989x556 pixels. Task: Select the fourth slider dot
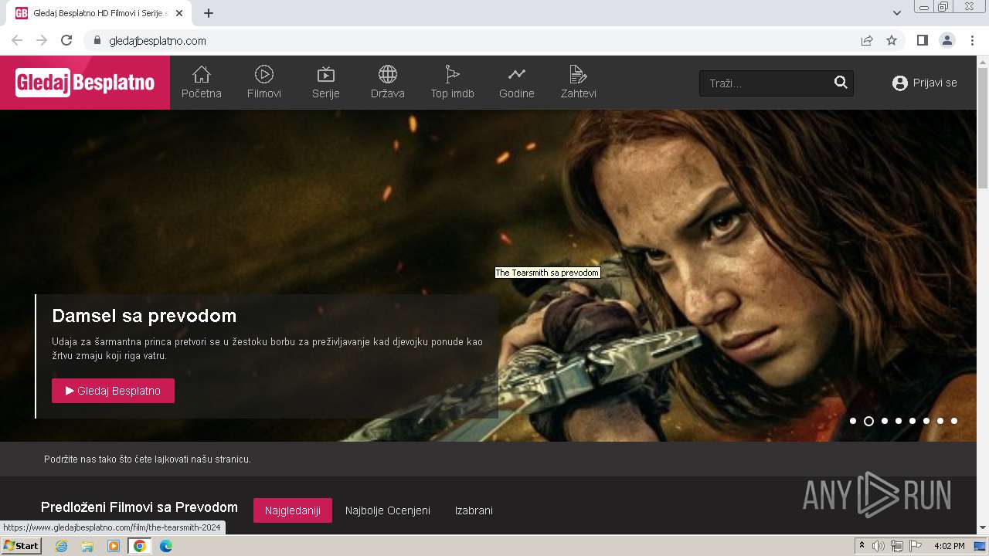coord(899,421)
